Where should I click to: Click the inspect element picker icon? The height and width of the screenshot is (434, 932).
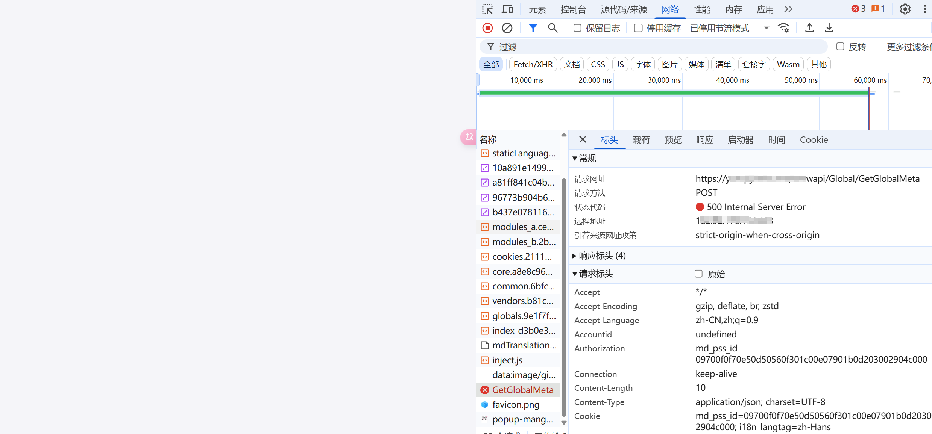coord(487,9)
